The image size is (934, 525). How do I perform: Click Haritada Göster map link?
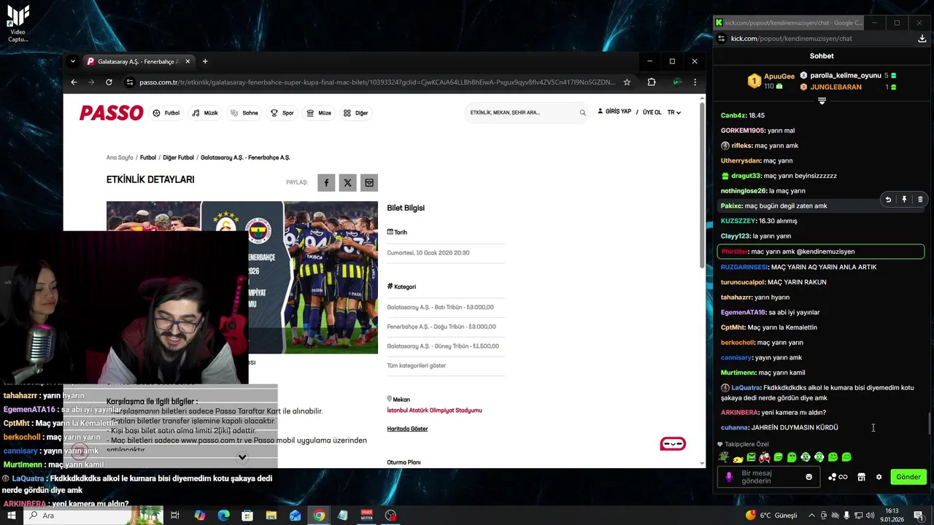point(407,429)
